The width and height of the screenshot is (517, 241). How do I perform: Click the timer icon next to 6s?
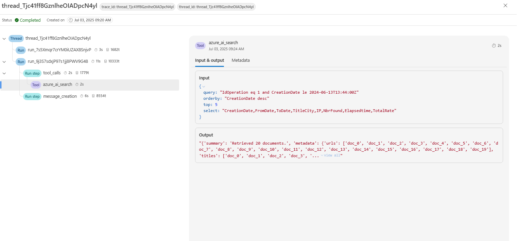(82, 96)
